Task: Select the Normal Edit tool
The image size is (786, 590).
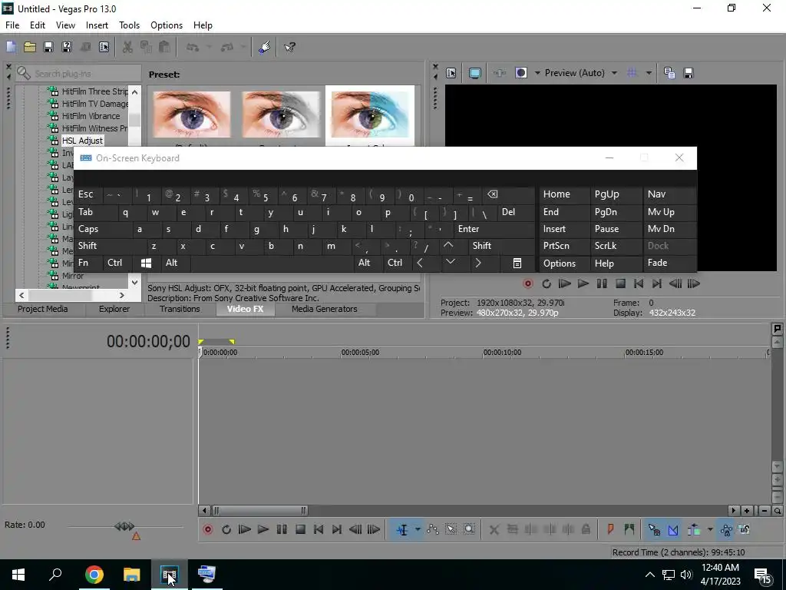Action: (x=402, y=530)
